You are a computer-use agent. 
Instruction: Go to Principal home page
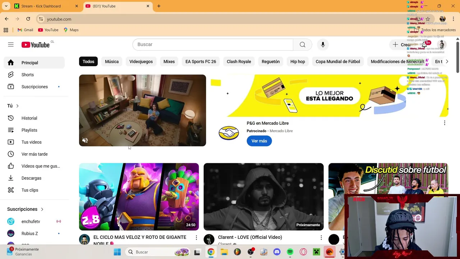(x=34, y=63)
